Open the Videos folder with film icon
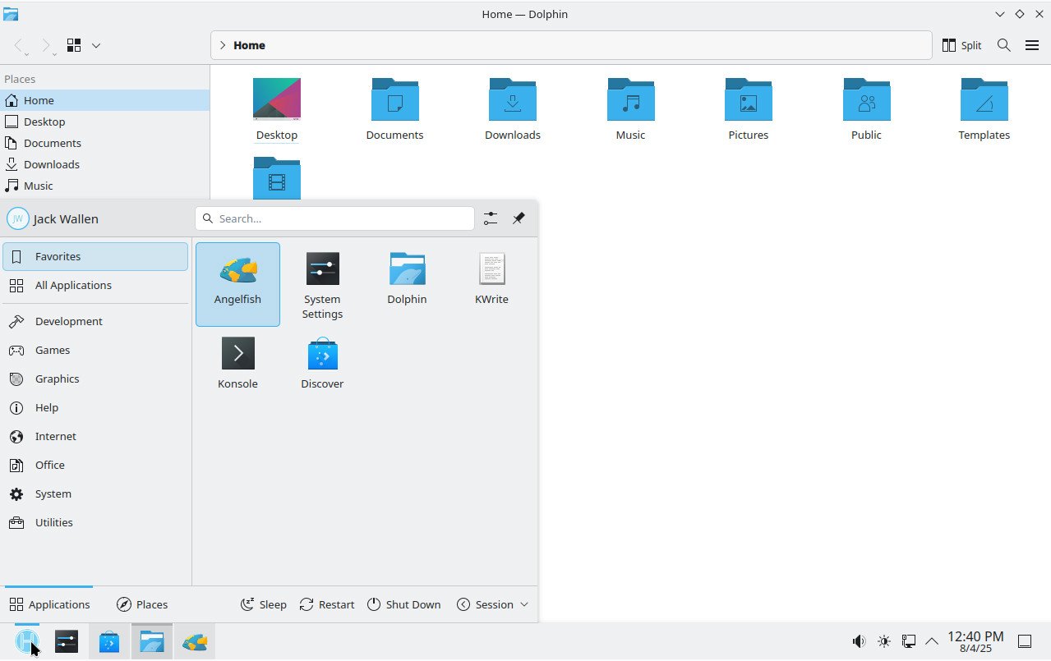 click(277, 177)
